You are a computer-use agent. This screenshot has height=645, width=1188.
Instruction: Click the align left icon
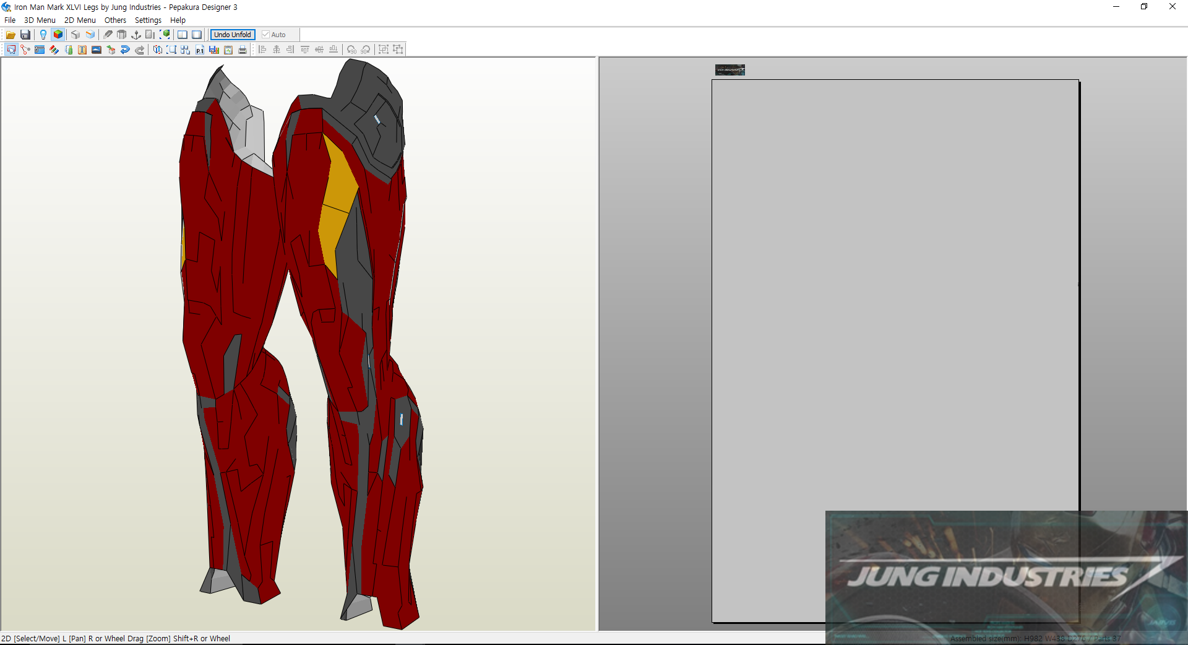[x=262, y=50]
